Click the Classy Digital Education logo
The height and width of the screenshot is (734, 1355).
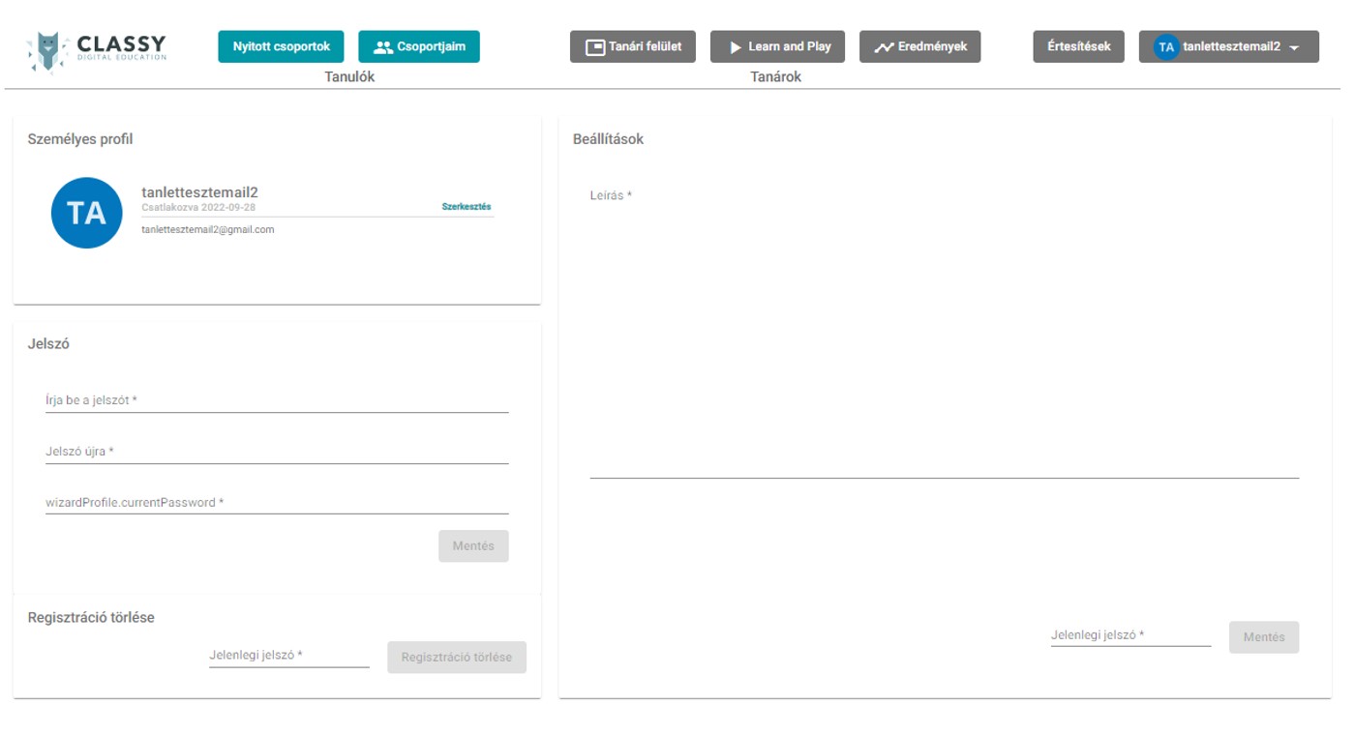97,50
